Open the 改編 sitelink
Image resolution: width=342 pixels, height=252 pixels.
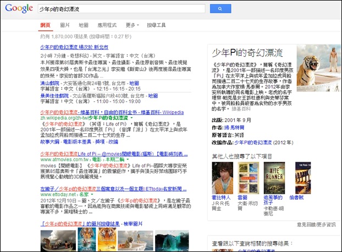pos(113,141)
